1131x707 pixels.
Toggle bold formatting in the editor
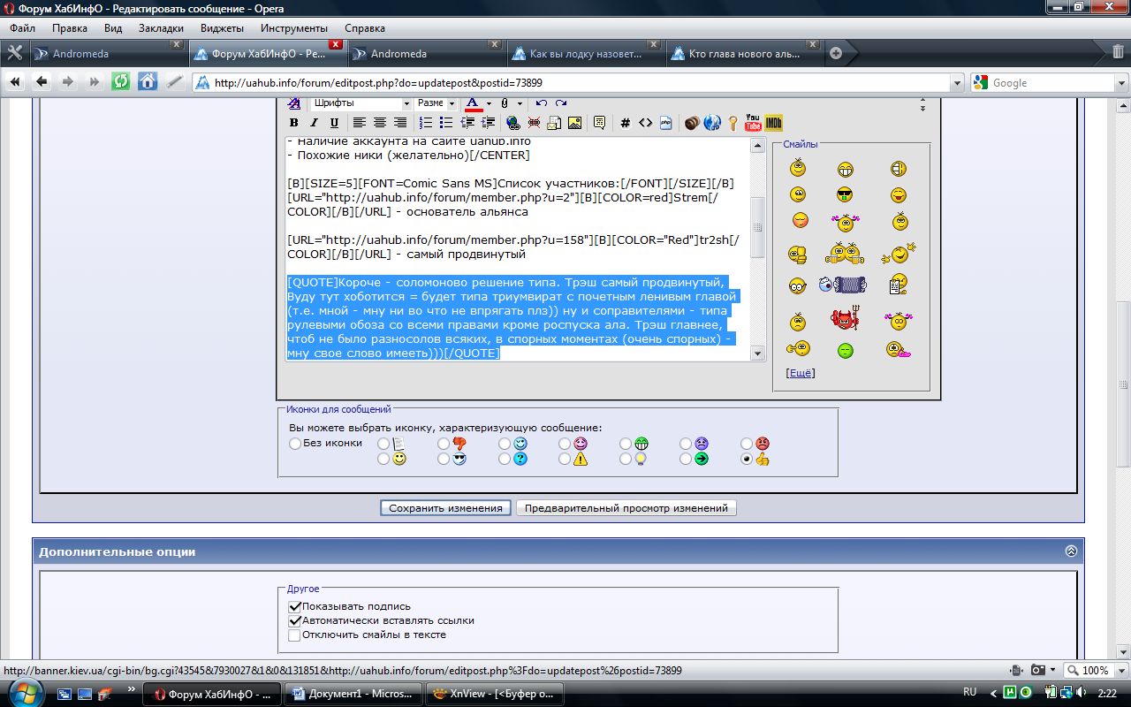coord(294,123)
